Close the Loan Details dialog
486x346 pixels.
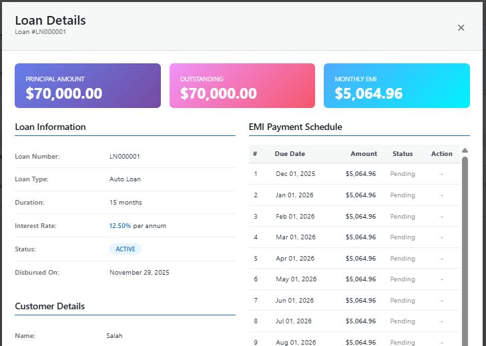[x=461, y=27]
